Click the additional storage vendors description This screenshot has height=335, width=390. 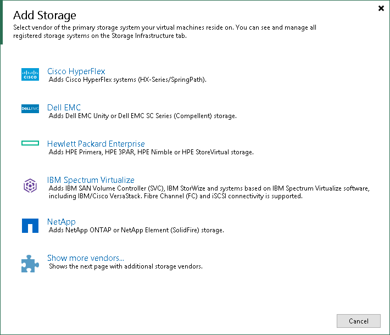(x=125, y=267)
